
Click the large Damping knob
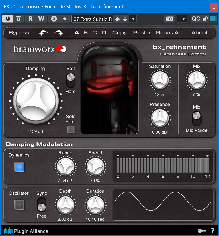coord(36,101)
